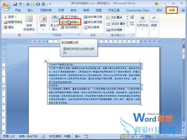Click the table resize handle at bottom-right corner
Viewport: 187px width, 140px height.
tap(141, 105)
